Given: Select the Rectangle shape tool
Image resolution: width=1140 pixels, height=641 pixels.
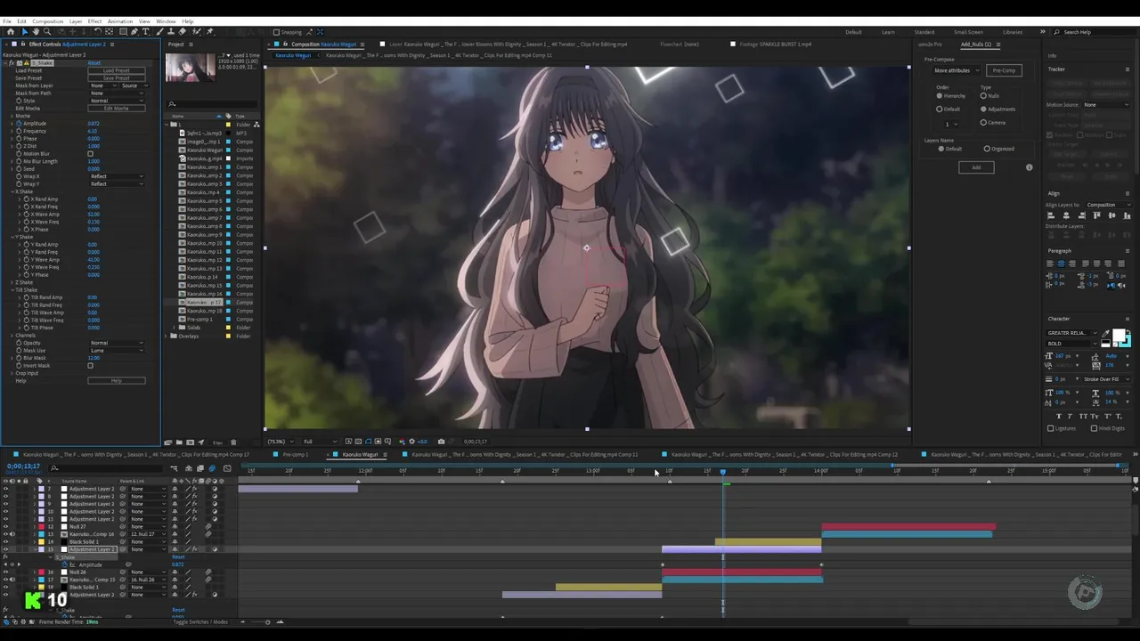Looking at the screenshot, I should point(123,31).
